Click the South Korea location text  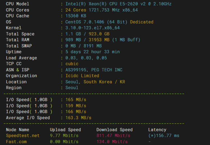98,82
